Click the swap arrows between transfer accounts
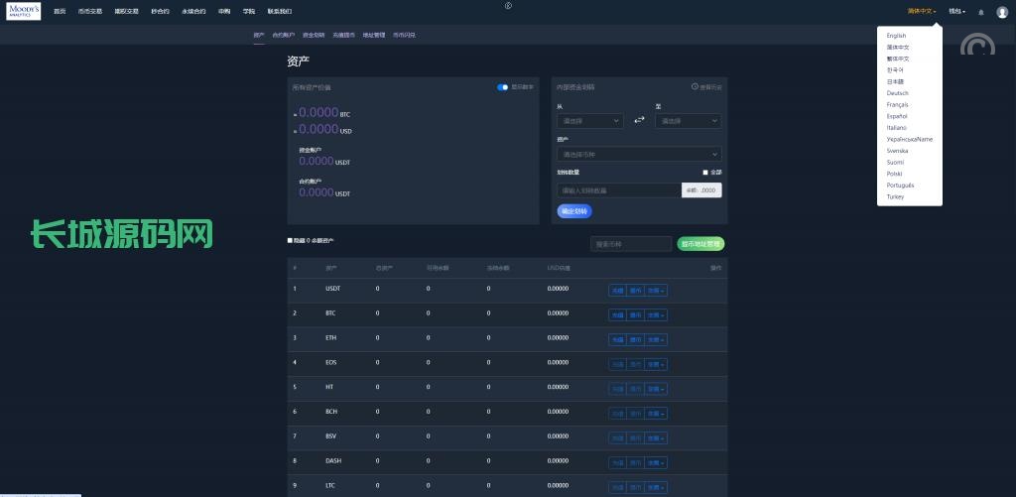 pos(639,120)
